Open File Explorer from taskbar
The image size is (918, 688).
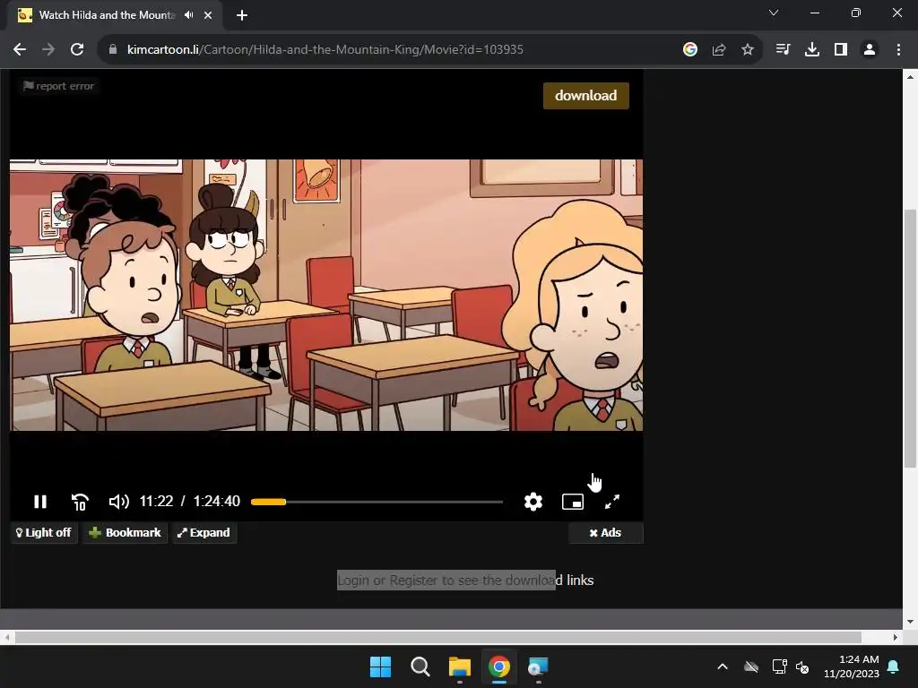pyautogui.click(x=460, y=666)
